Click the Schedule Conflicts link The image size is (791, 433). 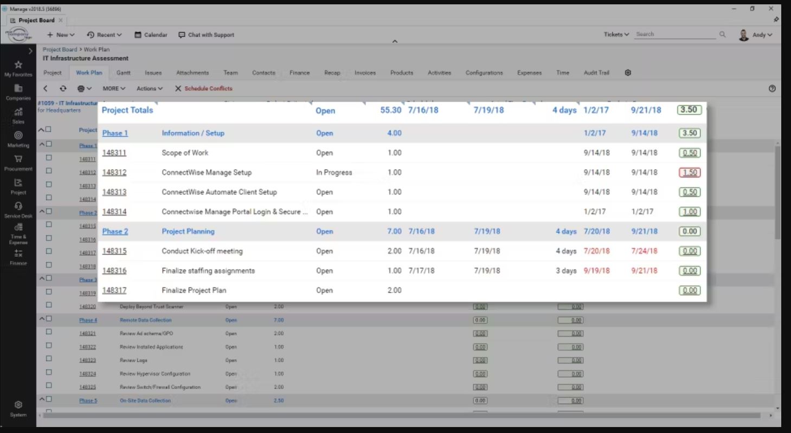(208, 88)
